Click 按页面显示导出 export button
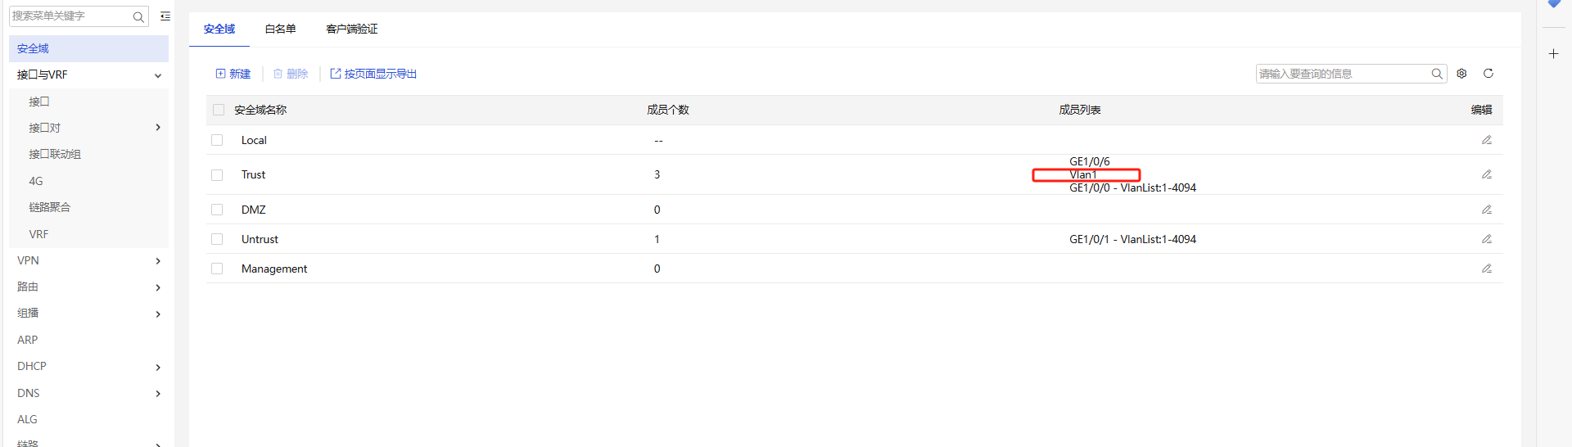The width and height of the screenshot is (1572, 447). pos(373,74)
